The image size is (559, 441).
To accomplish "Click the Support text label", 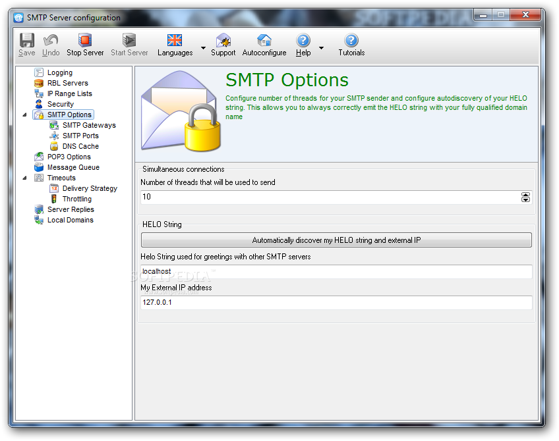I will coord(223,53).
